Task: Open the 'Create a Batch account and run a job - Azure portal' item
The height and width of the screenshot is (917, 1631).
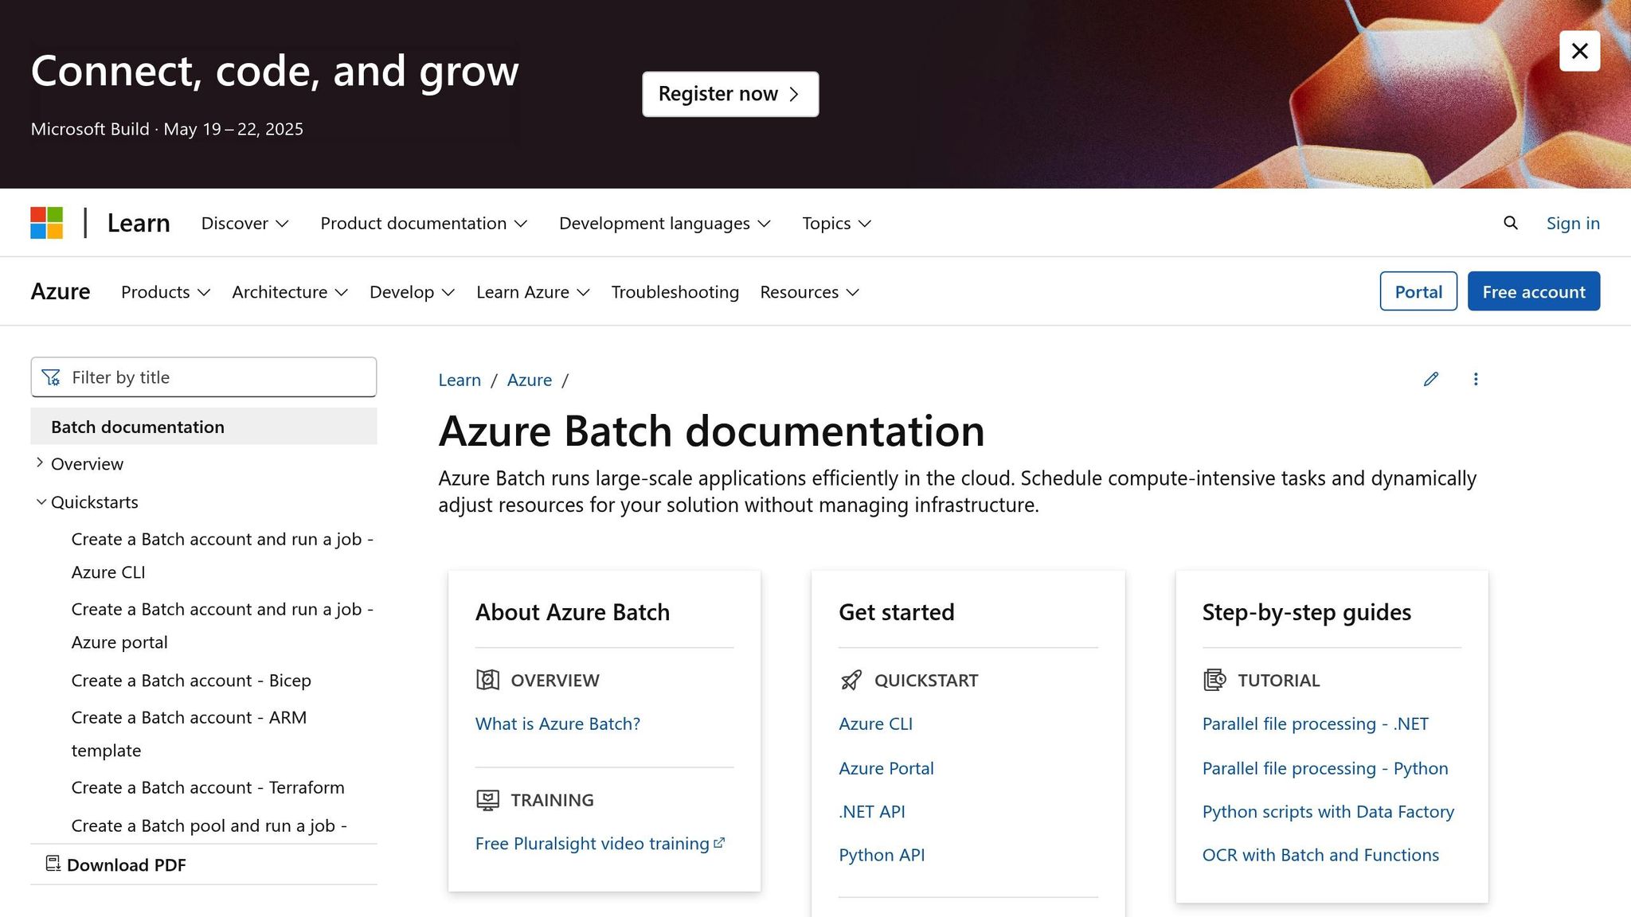Action: tap(222, 626)
